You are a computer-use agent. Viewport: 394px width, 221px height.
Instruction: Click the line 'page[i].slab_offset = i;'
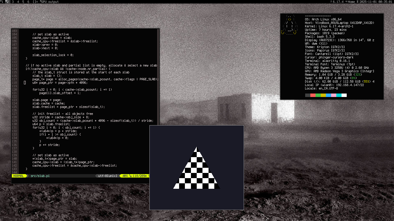[60, 93]
